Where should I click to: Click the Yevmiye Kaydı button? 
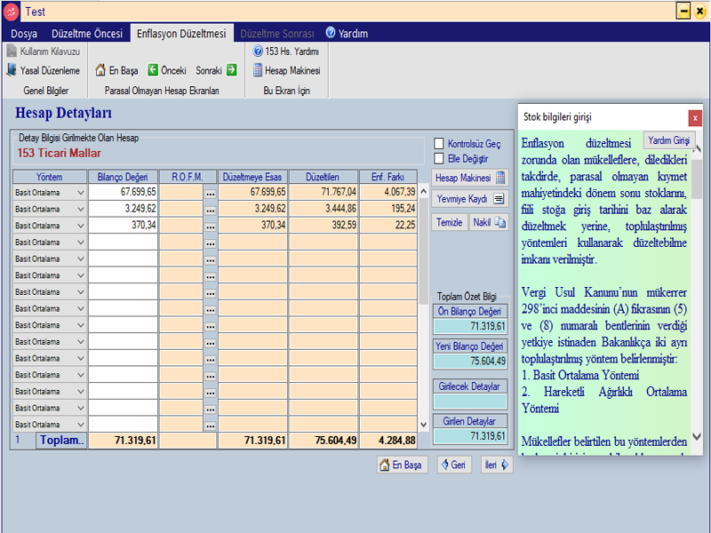coord(470,198)
